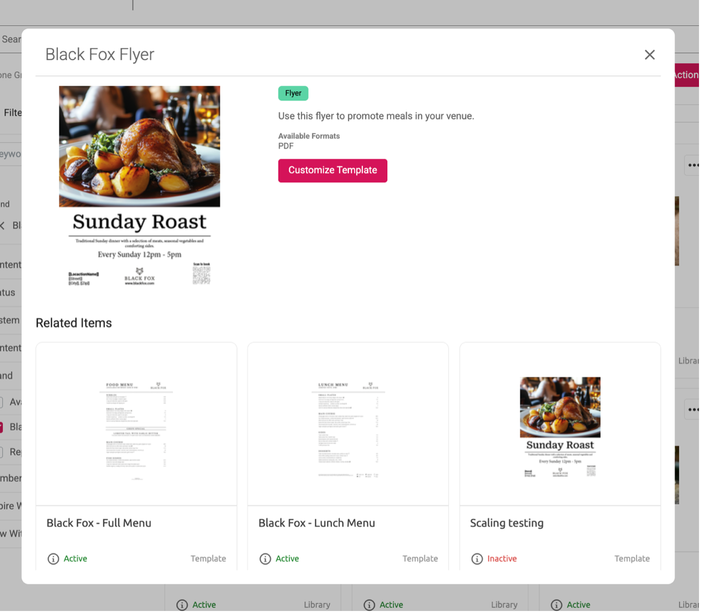Open the large Sunday Roast flyer preview

tap(140, 186)
